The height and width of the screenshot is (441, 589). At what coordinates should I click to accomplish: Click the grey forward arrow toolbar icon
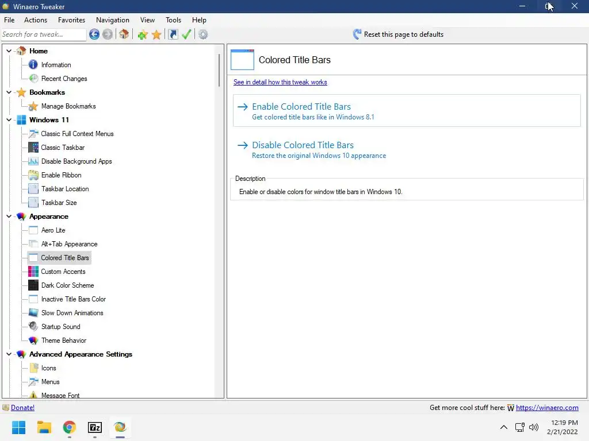tap(108, 34)
